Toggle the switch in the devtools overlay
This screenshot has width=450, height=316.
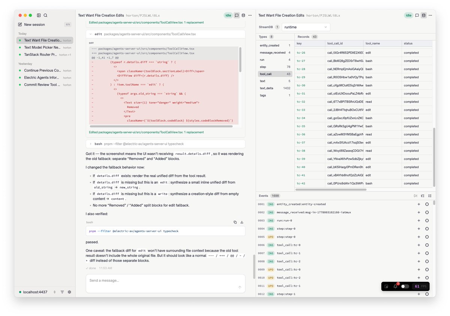pos(405,286)
